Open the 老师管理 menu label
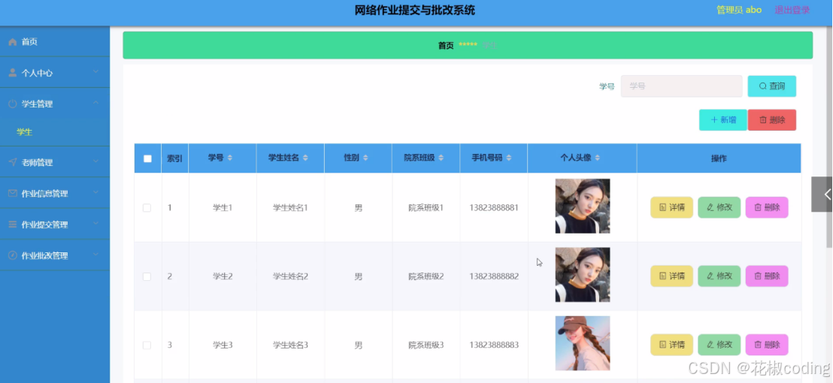This screenshot has width=833, height=383. click(37, 163)
